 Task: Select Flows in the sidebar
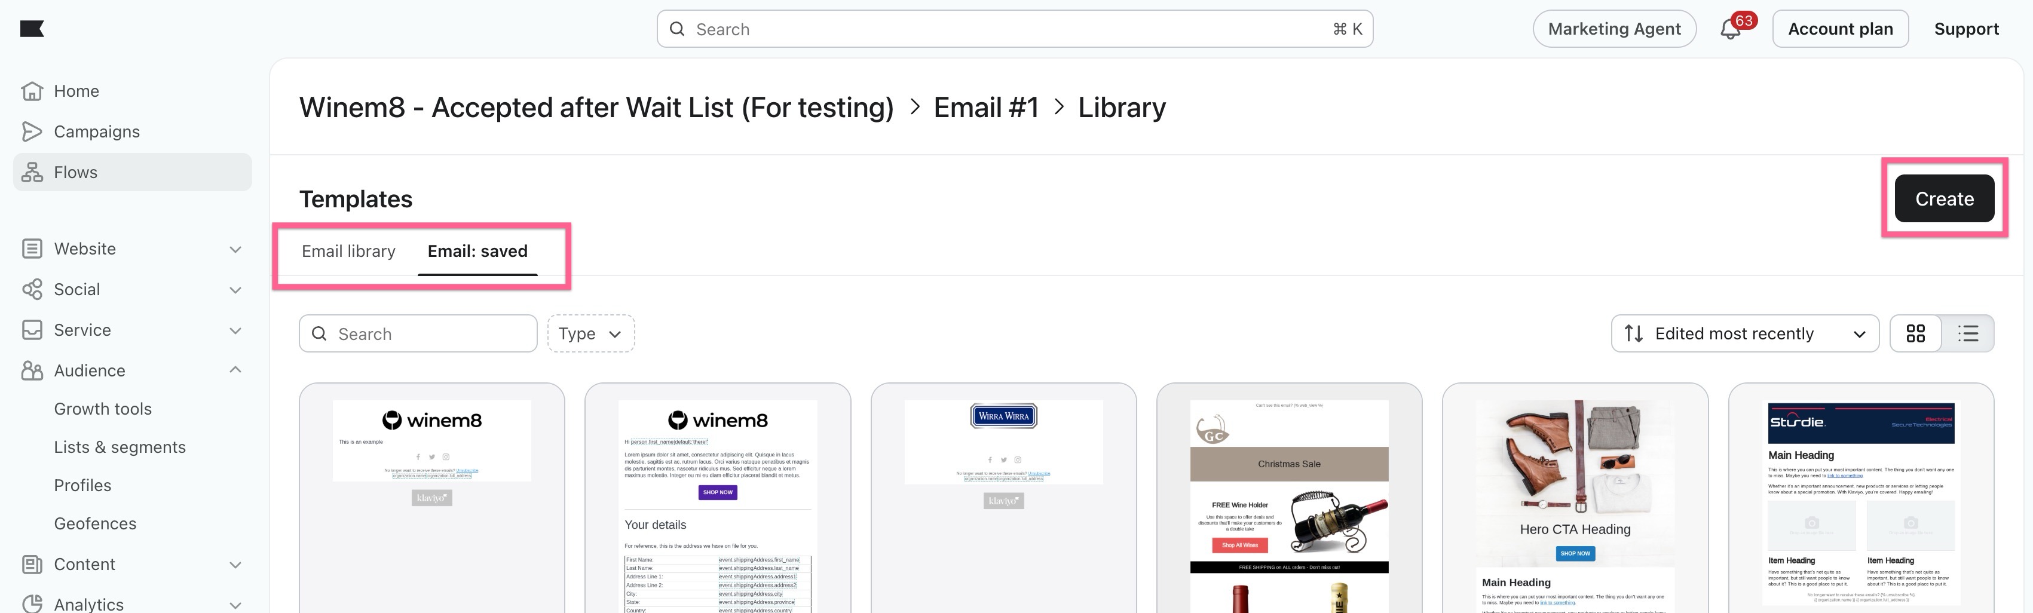tap(133, 172)
